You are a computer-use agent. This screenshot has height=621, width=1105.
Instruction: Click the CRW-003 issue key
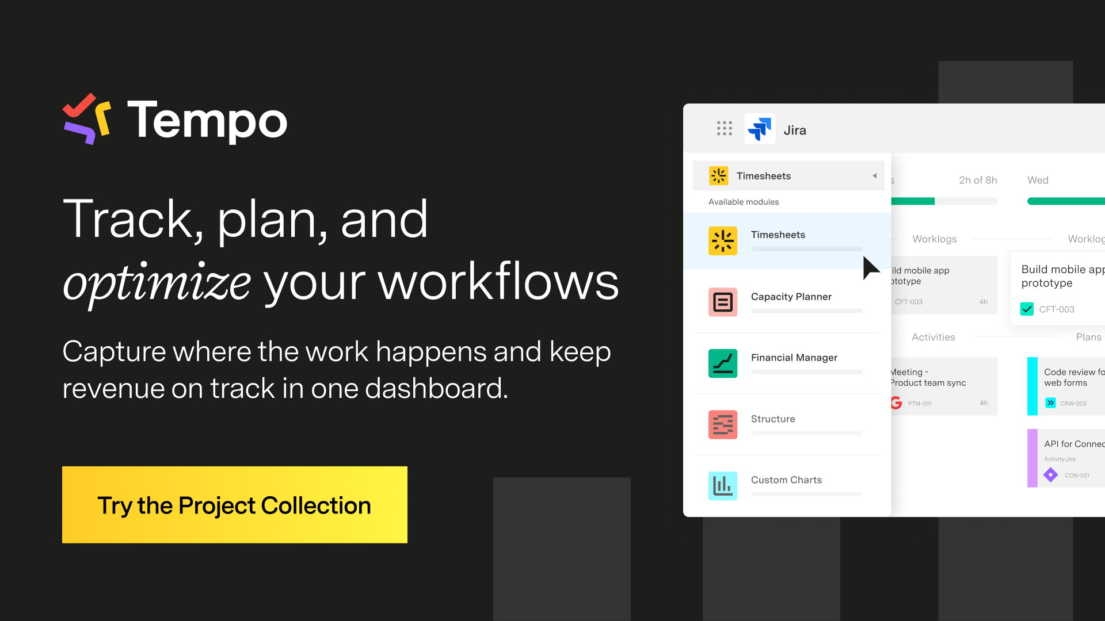click(x=1073, y=404)
